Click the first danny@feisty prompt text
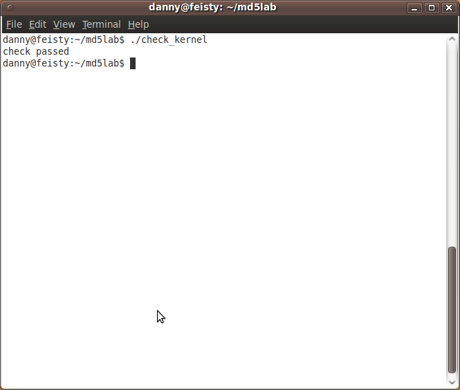Image resolution: width=460 pixels, height=390 pixels. click(x=64, y=39)
